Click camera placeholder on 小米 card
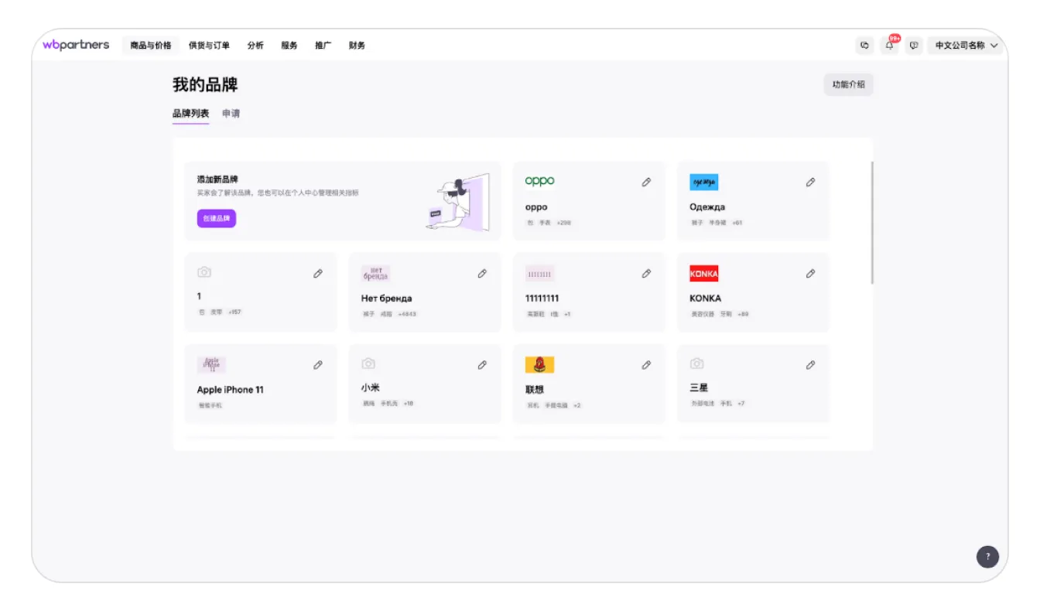The height and width of the screenshot is (611, 1040). 368,364
